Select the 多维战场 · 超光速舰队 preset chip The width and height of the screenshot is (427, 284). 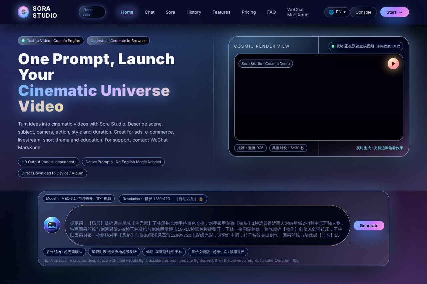64,252
